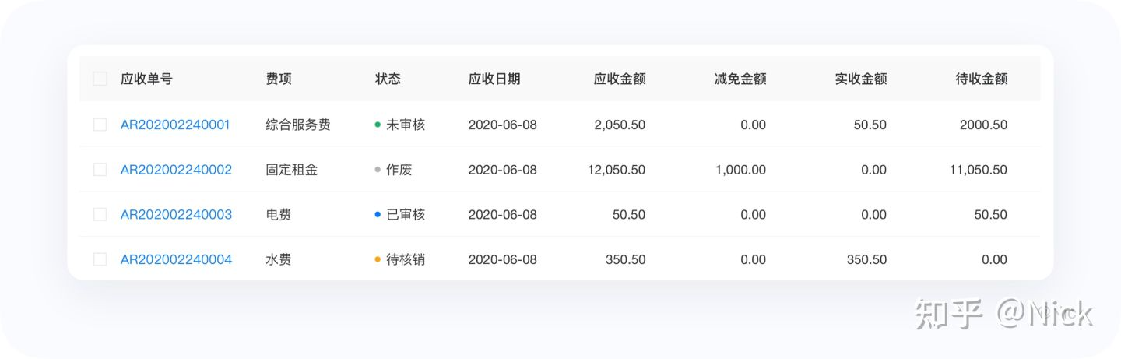Open receivable order AR202002240004
This screenshot has height=359, width=1121.
176,260
